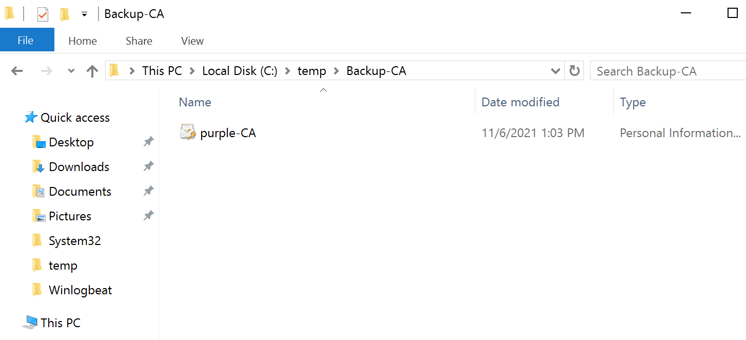
Task: Open the purple-CA certificate file
Action: tap(228, 134)
